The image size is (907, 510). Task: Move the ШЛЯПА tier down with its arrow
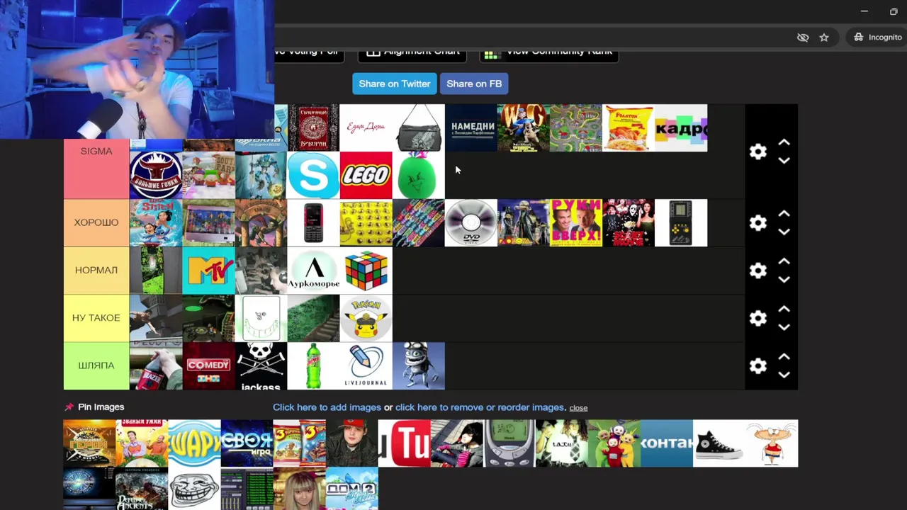[x=784, y=375]
